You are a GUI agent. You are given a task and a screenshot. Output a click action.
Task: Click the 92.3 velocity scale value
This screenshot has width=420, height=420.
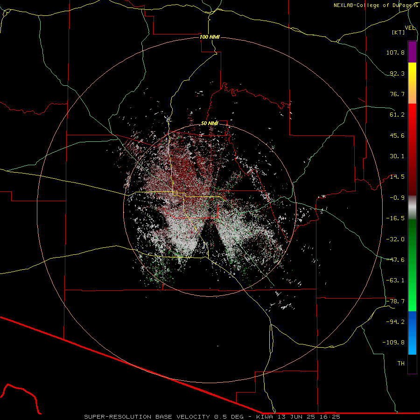pos(397,73)
